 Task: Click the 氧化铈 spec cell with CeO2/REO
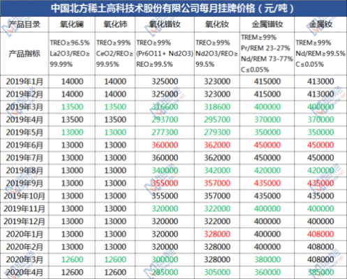click(x=115, y=54)
